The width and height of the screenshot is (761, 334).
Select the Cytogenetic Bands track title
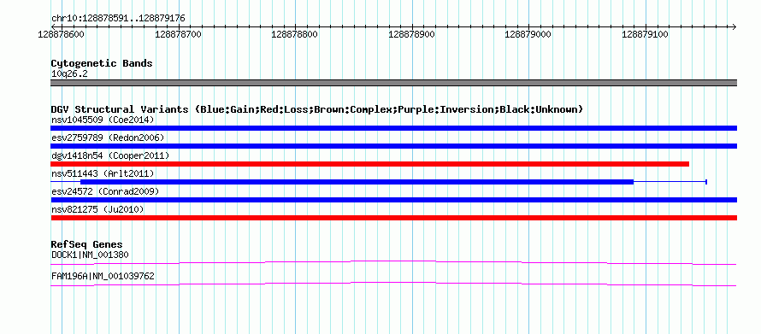[102, 63]
